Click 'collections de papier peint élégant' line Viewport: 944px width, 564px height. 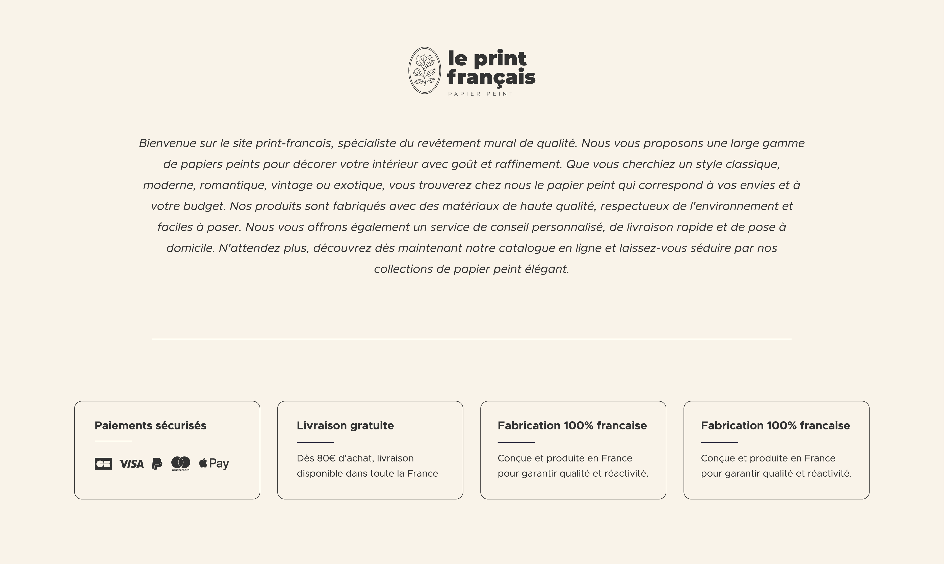pos(471,269)
